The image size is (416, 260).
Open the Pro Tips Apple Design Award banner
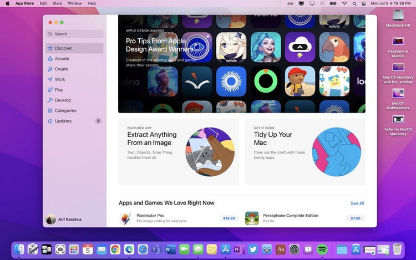pyautogui.click(x=241, y=64)
